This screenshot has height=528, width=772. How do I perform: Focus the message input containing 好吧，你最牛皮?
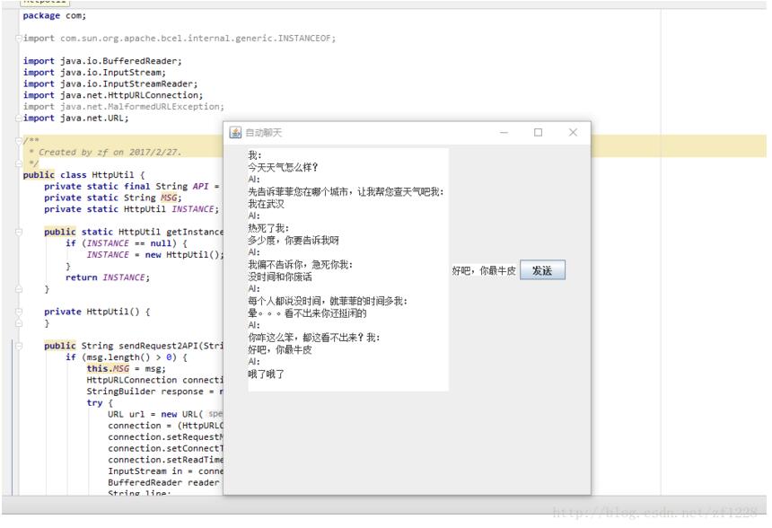click(484, 270)
